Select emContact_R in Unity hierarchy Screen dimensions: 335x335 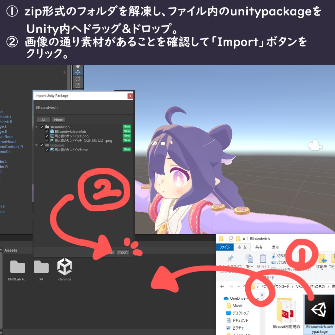coord(11,147)
